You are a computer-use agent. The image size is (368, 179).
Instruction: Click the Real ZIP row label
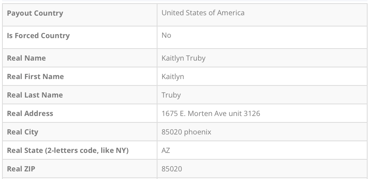point(21,169)
